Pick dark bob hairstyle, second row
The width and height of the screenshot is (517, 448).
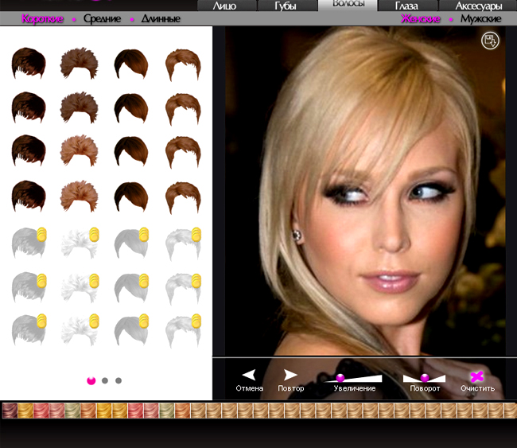click(x=131, y=108)
